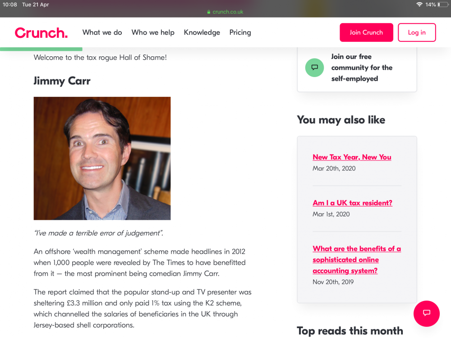Click Join our free community card text
This screenshot has height=338, width=451.
click(x=362, y=68)
